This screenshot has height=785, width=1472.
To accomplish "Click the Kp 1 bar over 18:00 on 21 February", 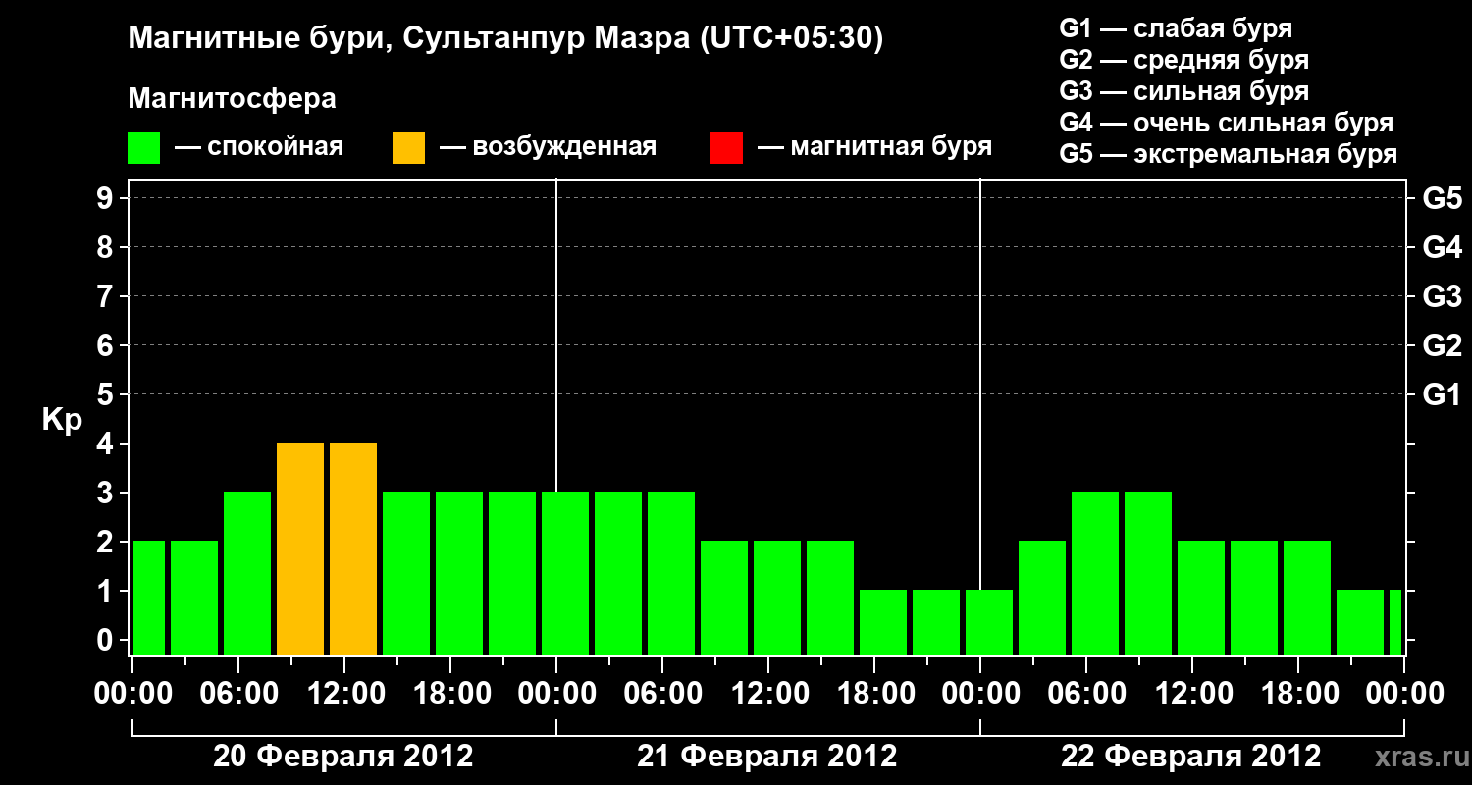I will (x=883, y=623).
